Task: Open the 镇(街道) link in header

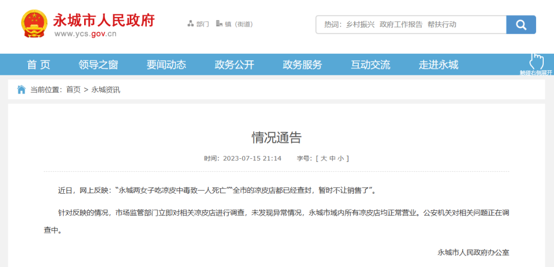Action: click(x=239, y=25)
